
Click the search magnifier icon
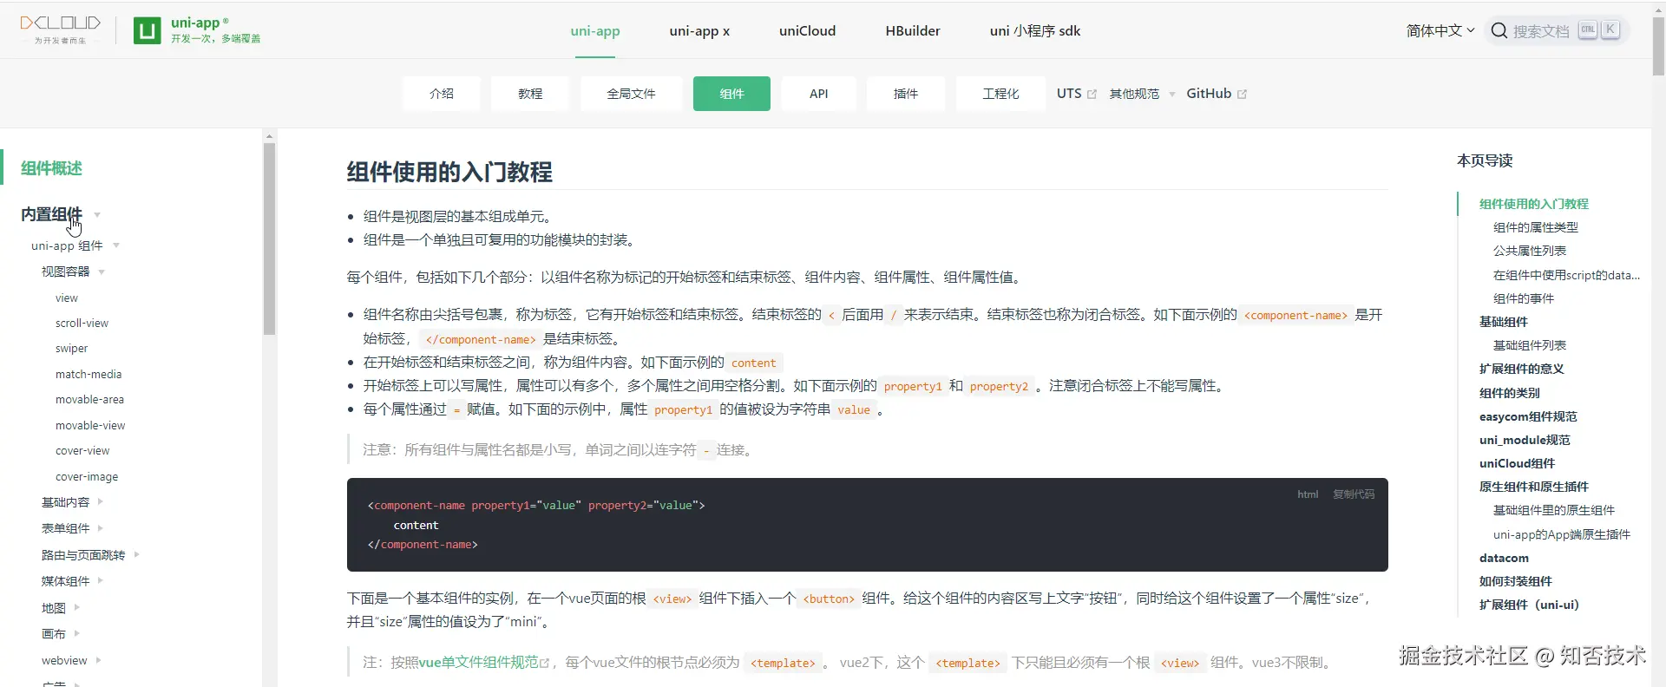coord(1499,31)
